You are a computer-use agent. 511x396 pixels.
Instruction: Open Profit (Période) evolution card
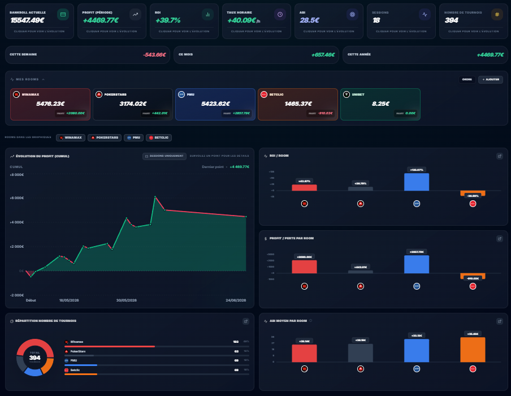112,21
